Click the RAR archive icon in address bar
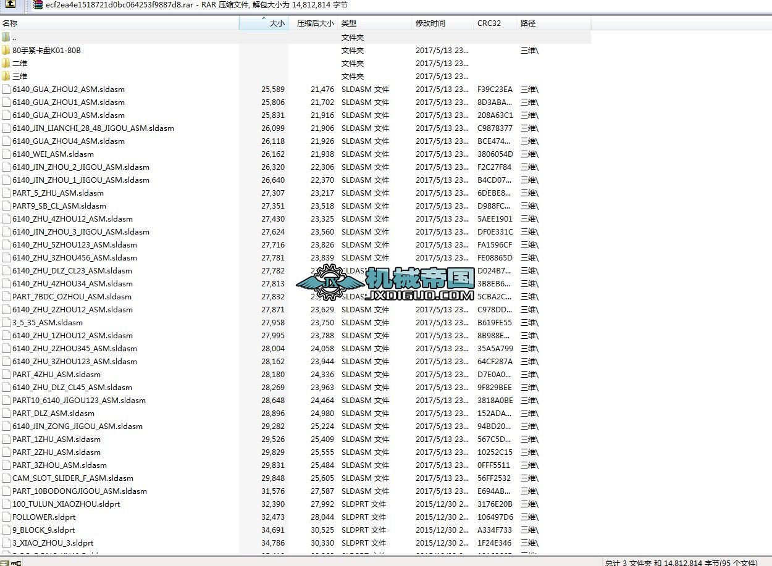The height and width of the screenshot is (566, 772). pos(38,5)
